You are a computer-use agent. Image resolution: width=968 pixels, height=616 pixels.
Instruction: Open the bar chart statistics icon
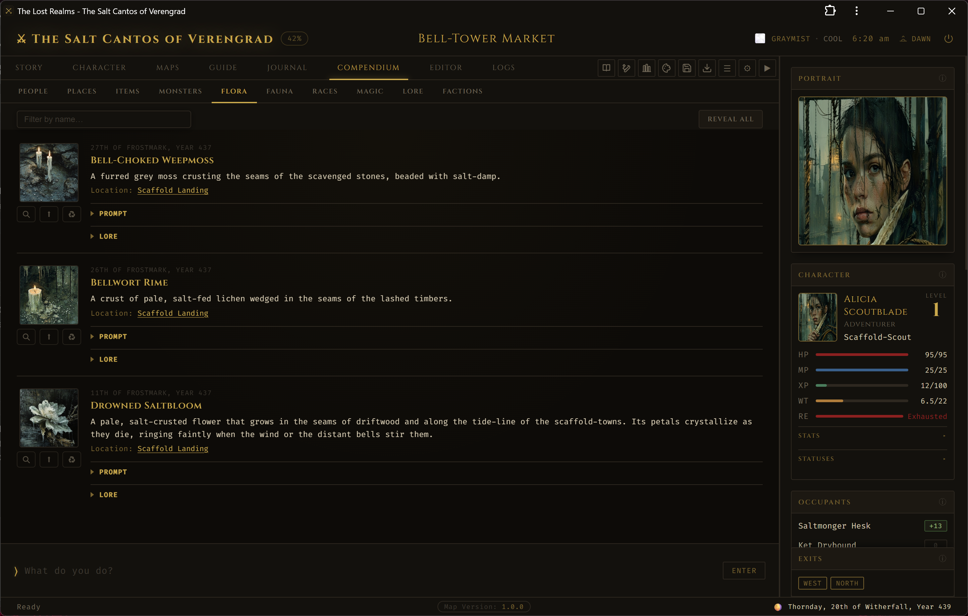[x=646, y=68]
